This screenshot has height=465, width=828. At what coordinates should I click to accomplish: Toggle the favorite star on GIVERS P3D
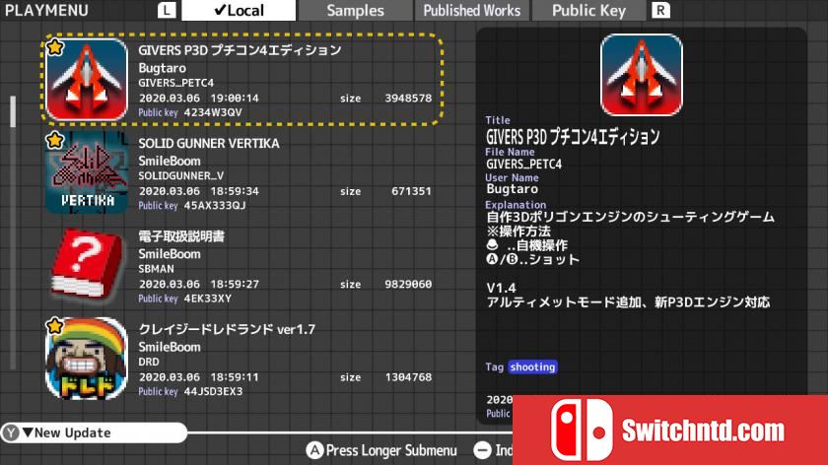coord(55,47)
